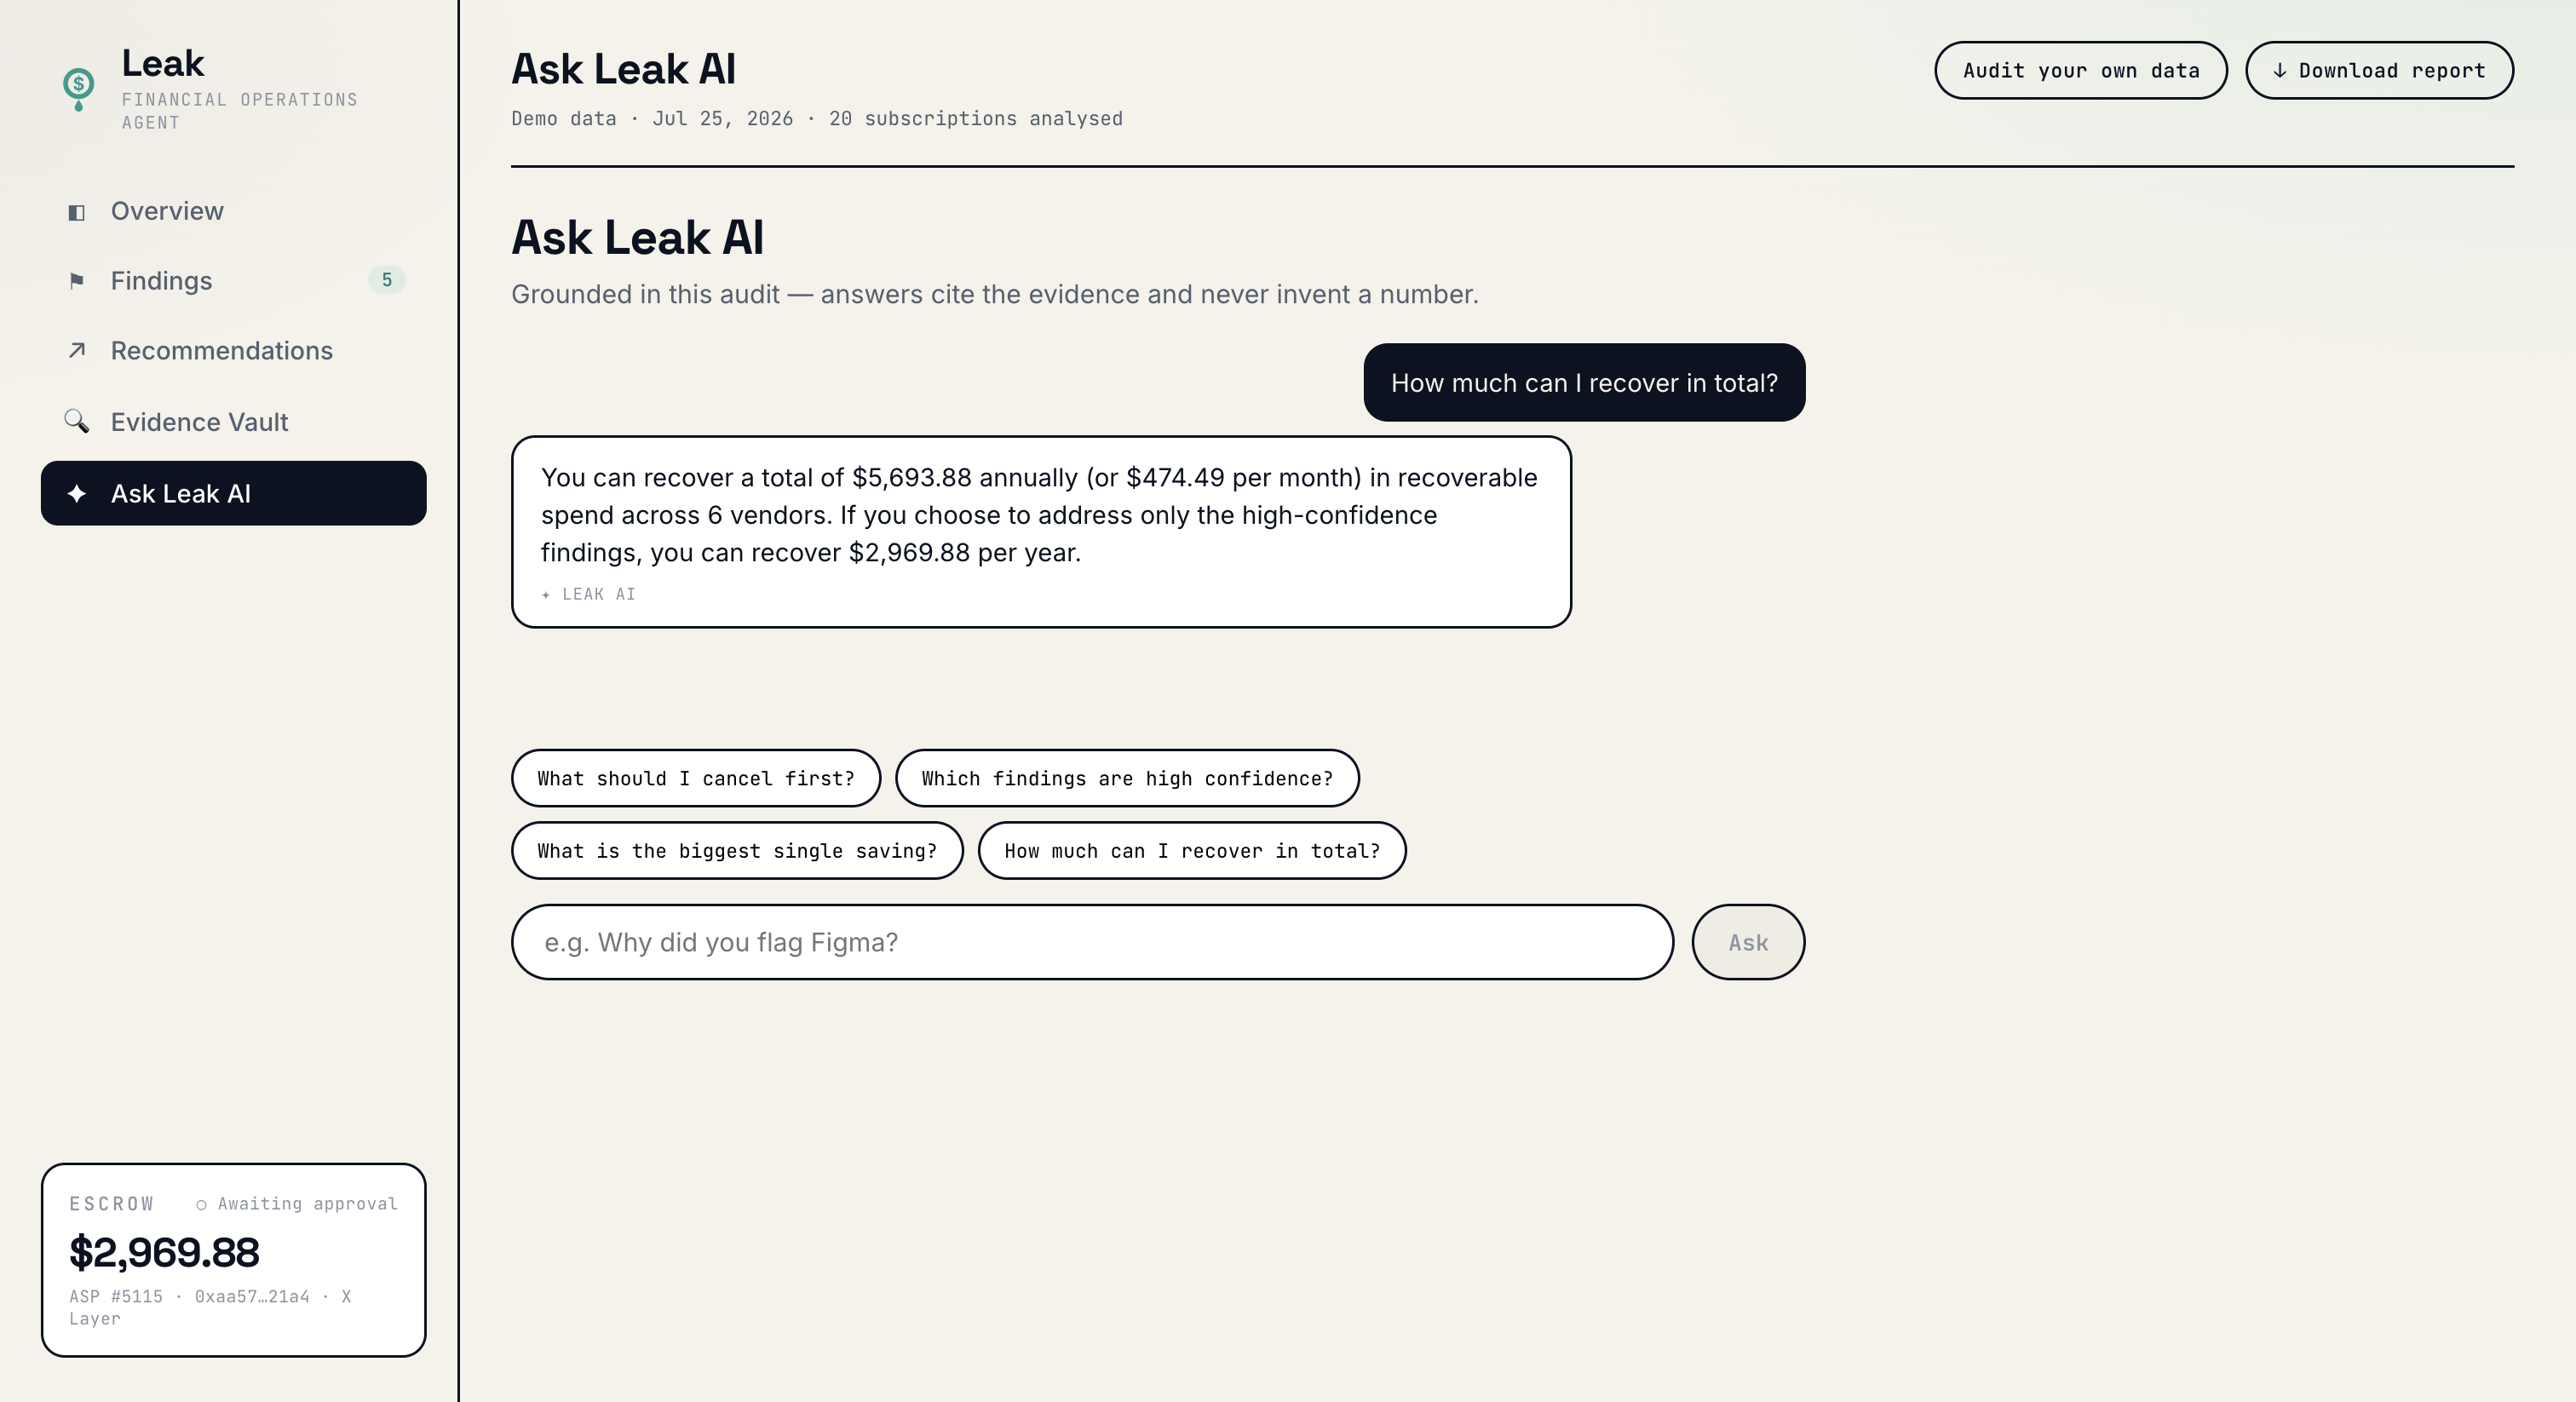
Task: Open the Escrow $2,969.88 status card
Action: click(234, 1260)
